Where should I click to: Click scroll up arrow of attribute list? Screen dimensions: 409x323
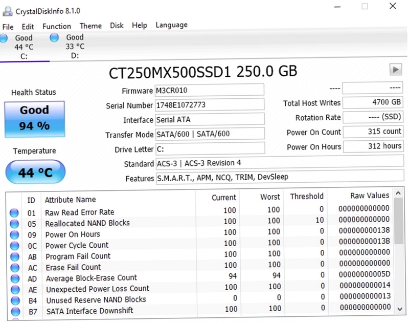click(398, 193)
